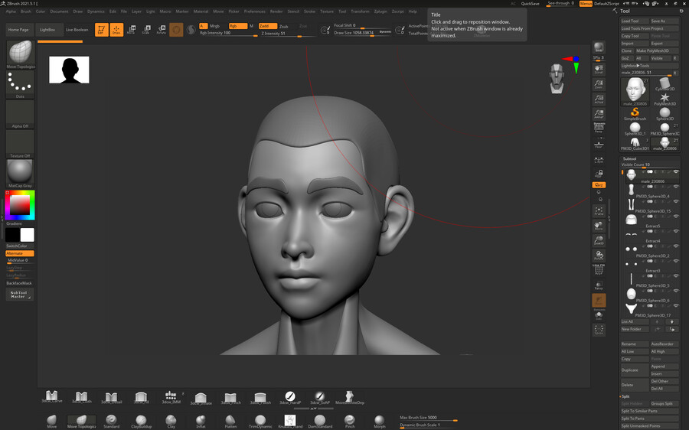Select the 3dcw_Carve brush
This screenshot has width=689, height=430.
pos(52,396)
